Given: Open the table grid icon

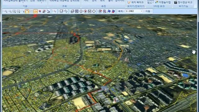Looking at the screenshot, I should (x=77, y=11).
